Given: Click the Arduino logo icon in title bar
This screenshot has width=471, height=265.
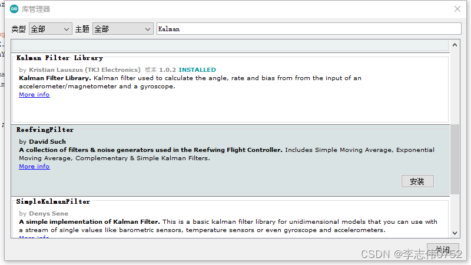Looking at the screenshot, I should 14,9.
